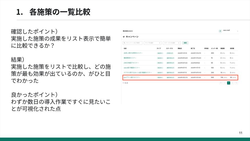Image resolution: width=250 pixels, height=141 pixels.
Task: Open the proプラン紹介セミナー campaign link
Action: (x=132, y=77)
